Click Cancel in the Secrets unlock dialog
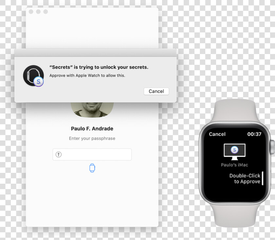The image size is (275, 240). [156, 91]
